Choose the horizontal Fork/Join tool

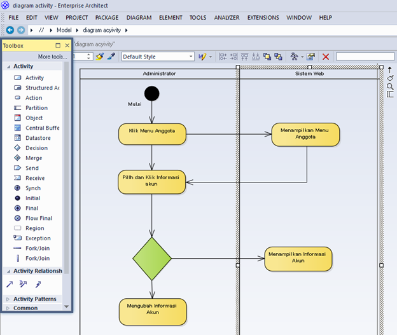click(32, 249)
